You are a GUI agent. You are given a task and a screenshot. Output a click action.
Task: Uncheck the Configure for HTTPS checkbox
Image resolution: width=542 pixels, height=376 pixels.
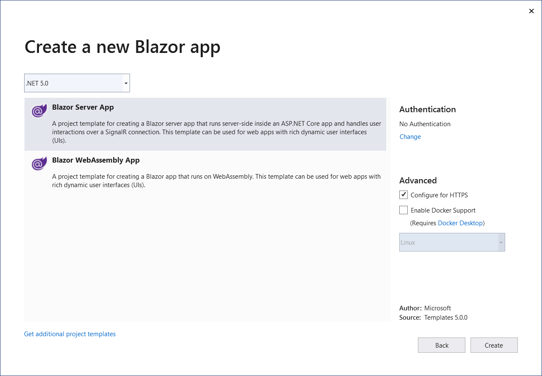[x=404, y=195]
